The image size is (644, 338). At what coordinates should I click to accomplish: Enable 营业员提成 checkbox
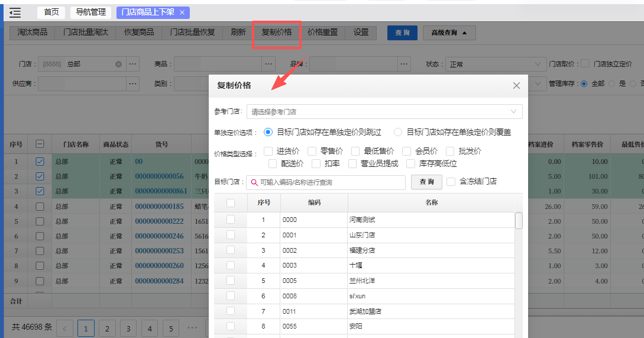[x=352, y=163]
